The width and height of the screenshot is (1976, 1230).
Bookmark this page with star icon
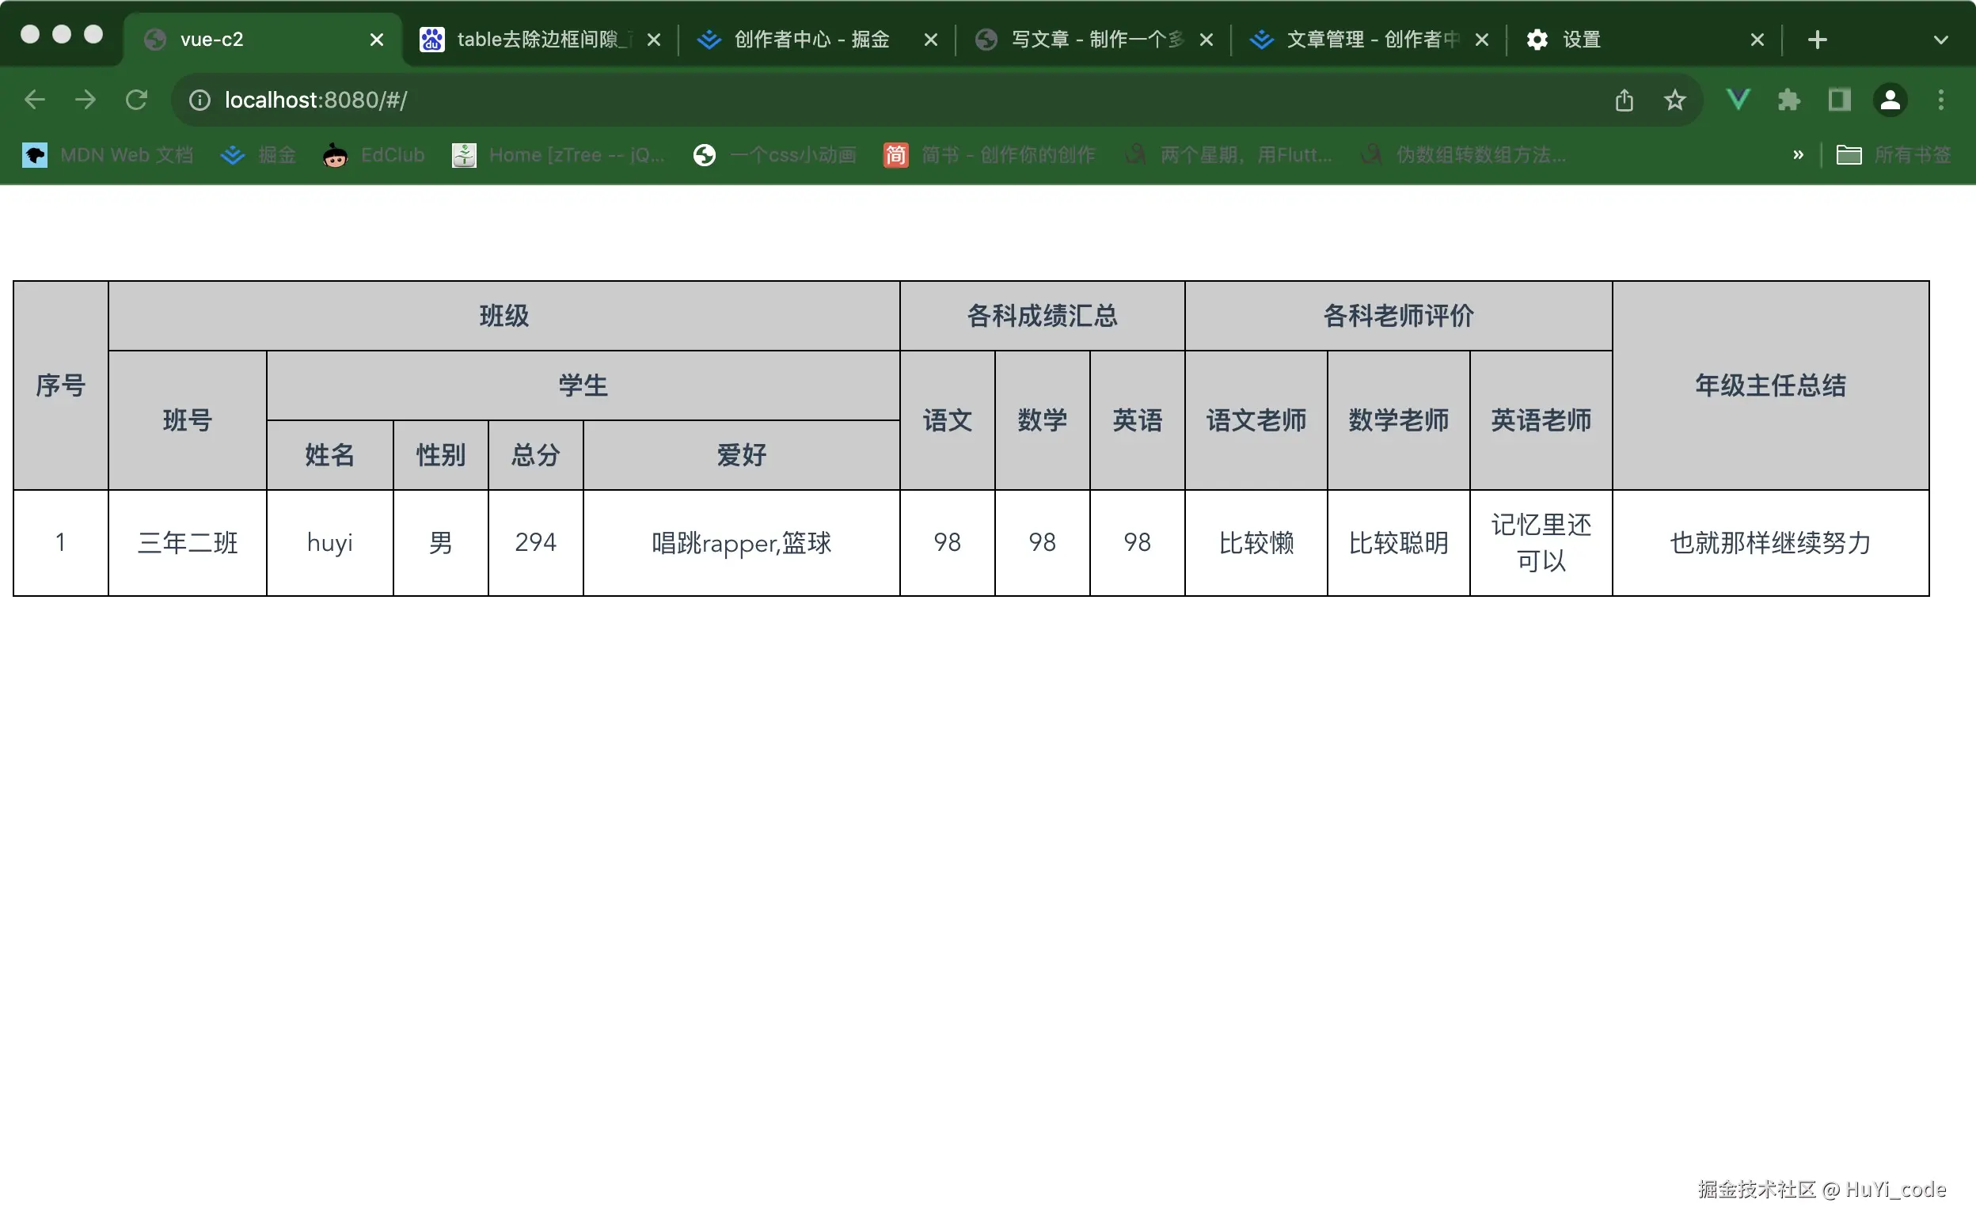click(1674, 100)
